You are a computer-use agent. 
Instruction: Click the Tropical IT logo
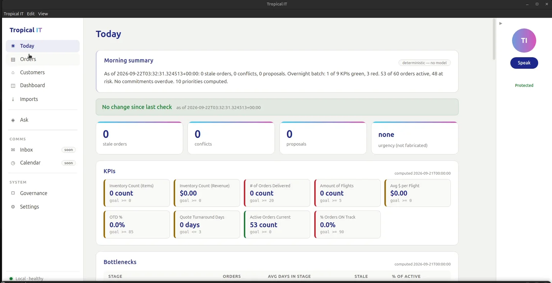(26, 30)
